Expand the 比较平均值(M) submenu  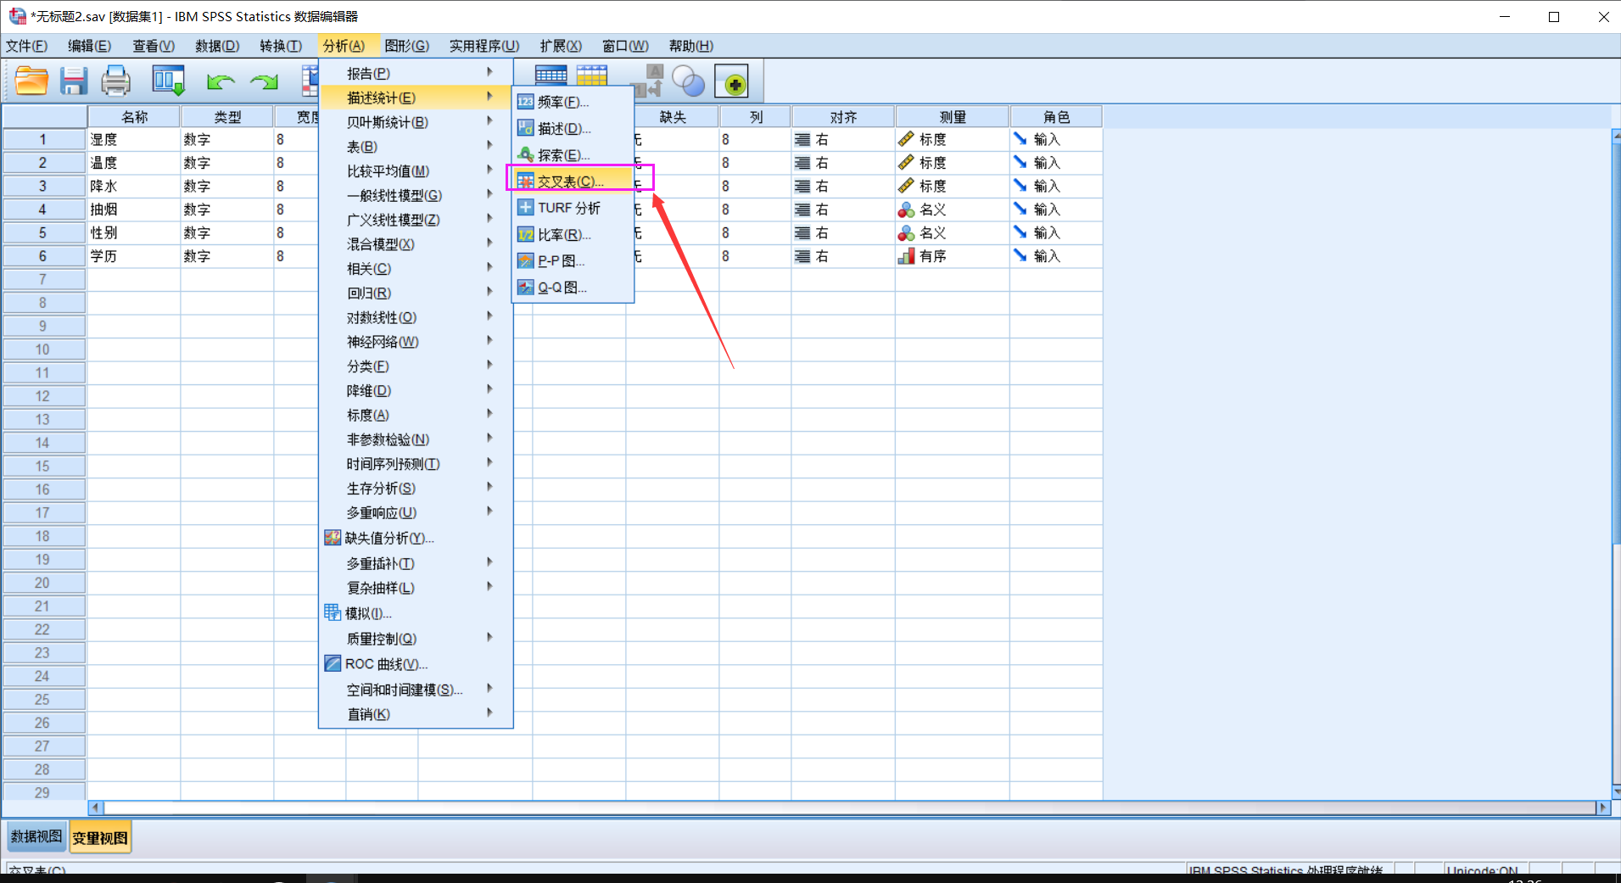(x=416, y=171)
